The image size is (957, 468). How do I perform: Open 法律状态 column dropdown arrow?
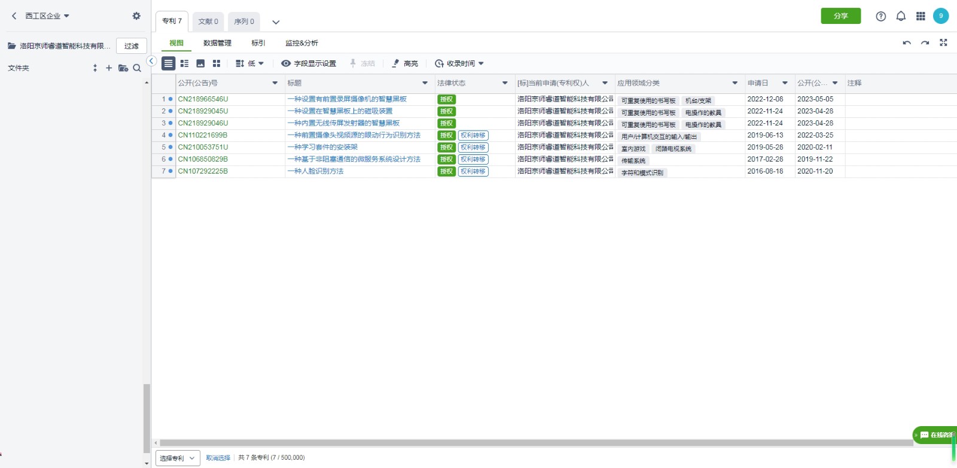pos(505,83)
